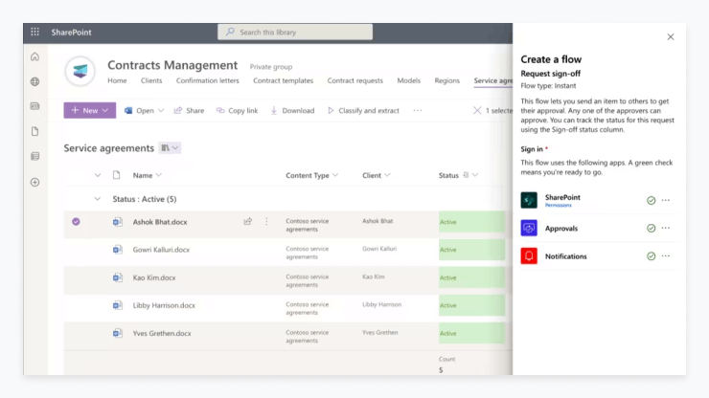Close the Create a flow panel
This screenshot has height=398, width=709.
[671, 37]
